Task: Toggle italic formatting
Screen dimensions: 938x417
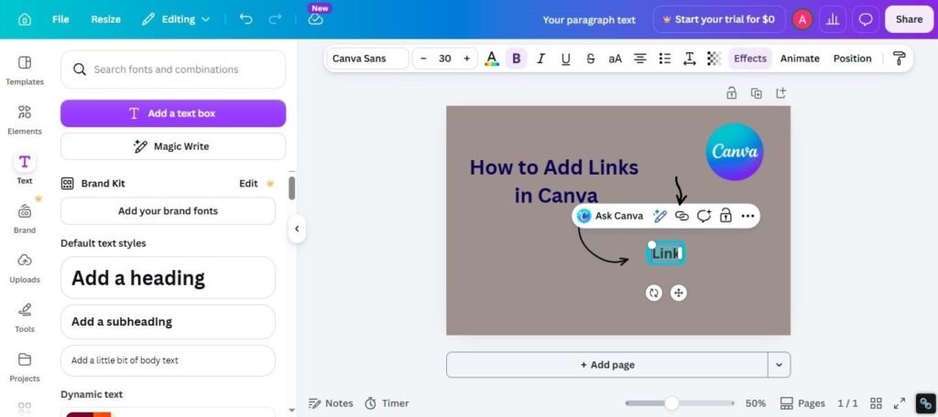Action: (540, 59)
